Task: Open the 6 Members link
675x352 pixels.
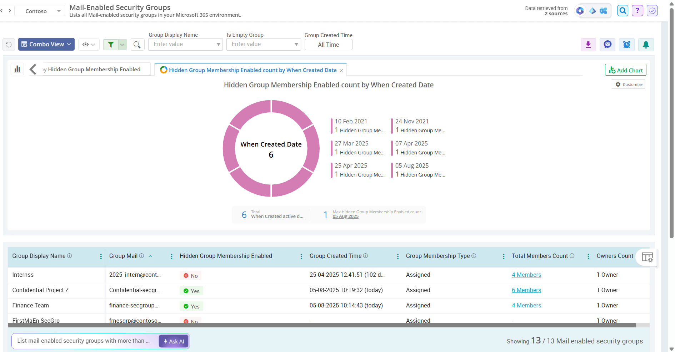Action: pos(526,290)
